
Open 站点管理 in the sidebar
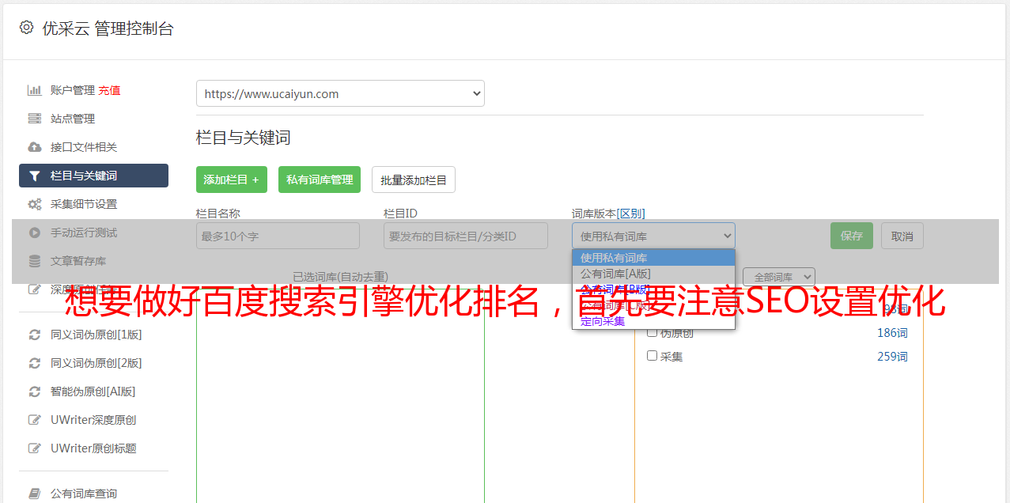point(73,119)
